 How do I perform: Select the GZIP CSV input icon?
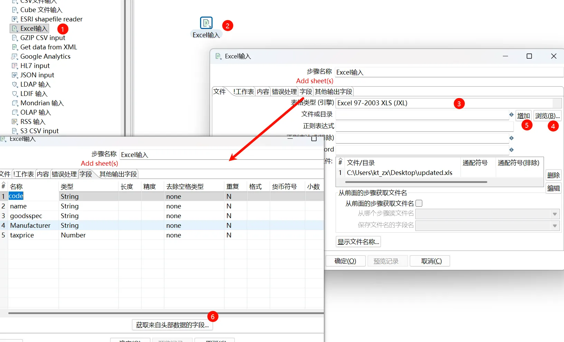point(15,38)
